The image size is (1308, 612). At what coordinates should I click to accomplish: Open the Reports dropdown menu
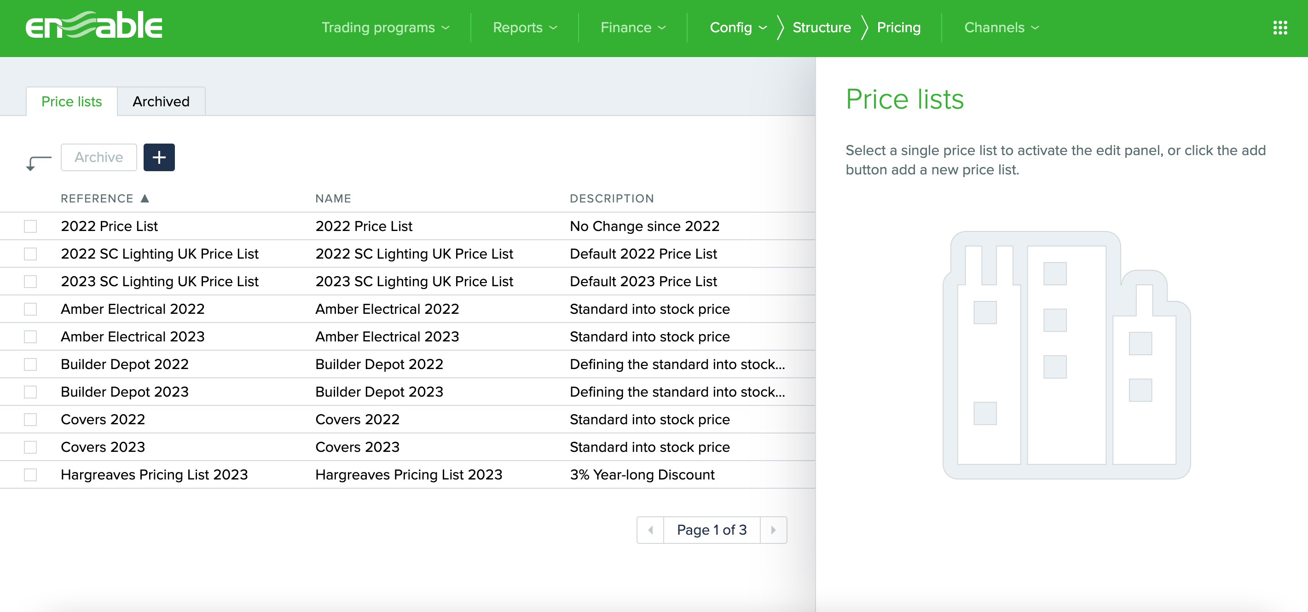tap(525, 28)
